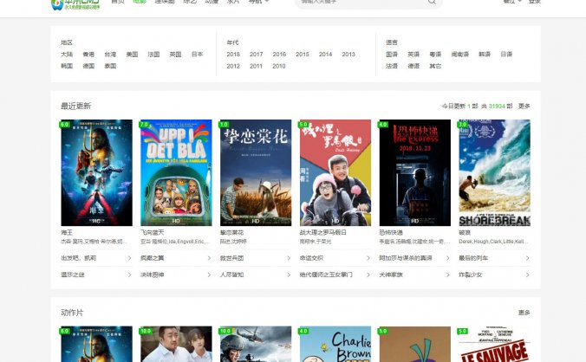The width and height of the screenshot is (586, 362).
Task: Filter movies by region 法国
Action: click(x=153, y=54)
